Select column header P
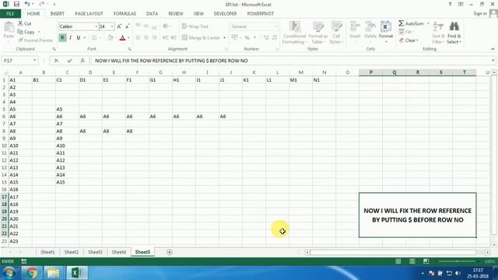The width and height of the screenshot is (498, 280). 370,72
